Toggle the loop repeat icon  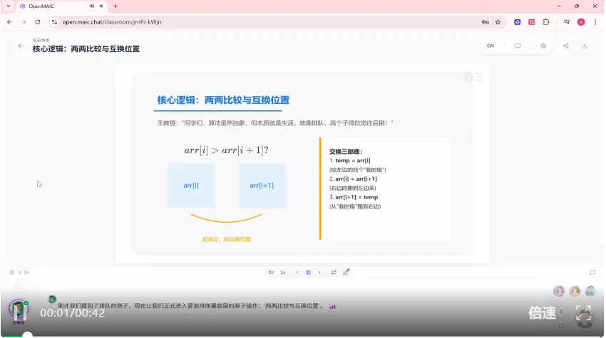click(x=334, y=273)
